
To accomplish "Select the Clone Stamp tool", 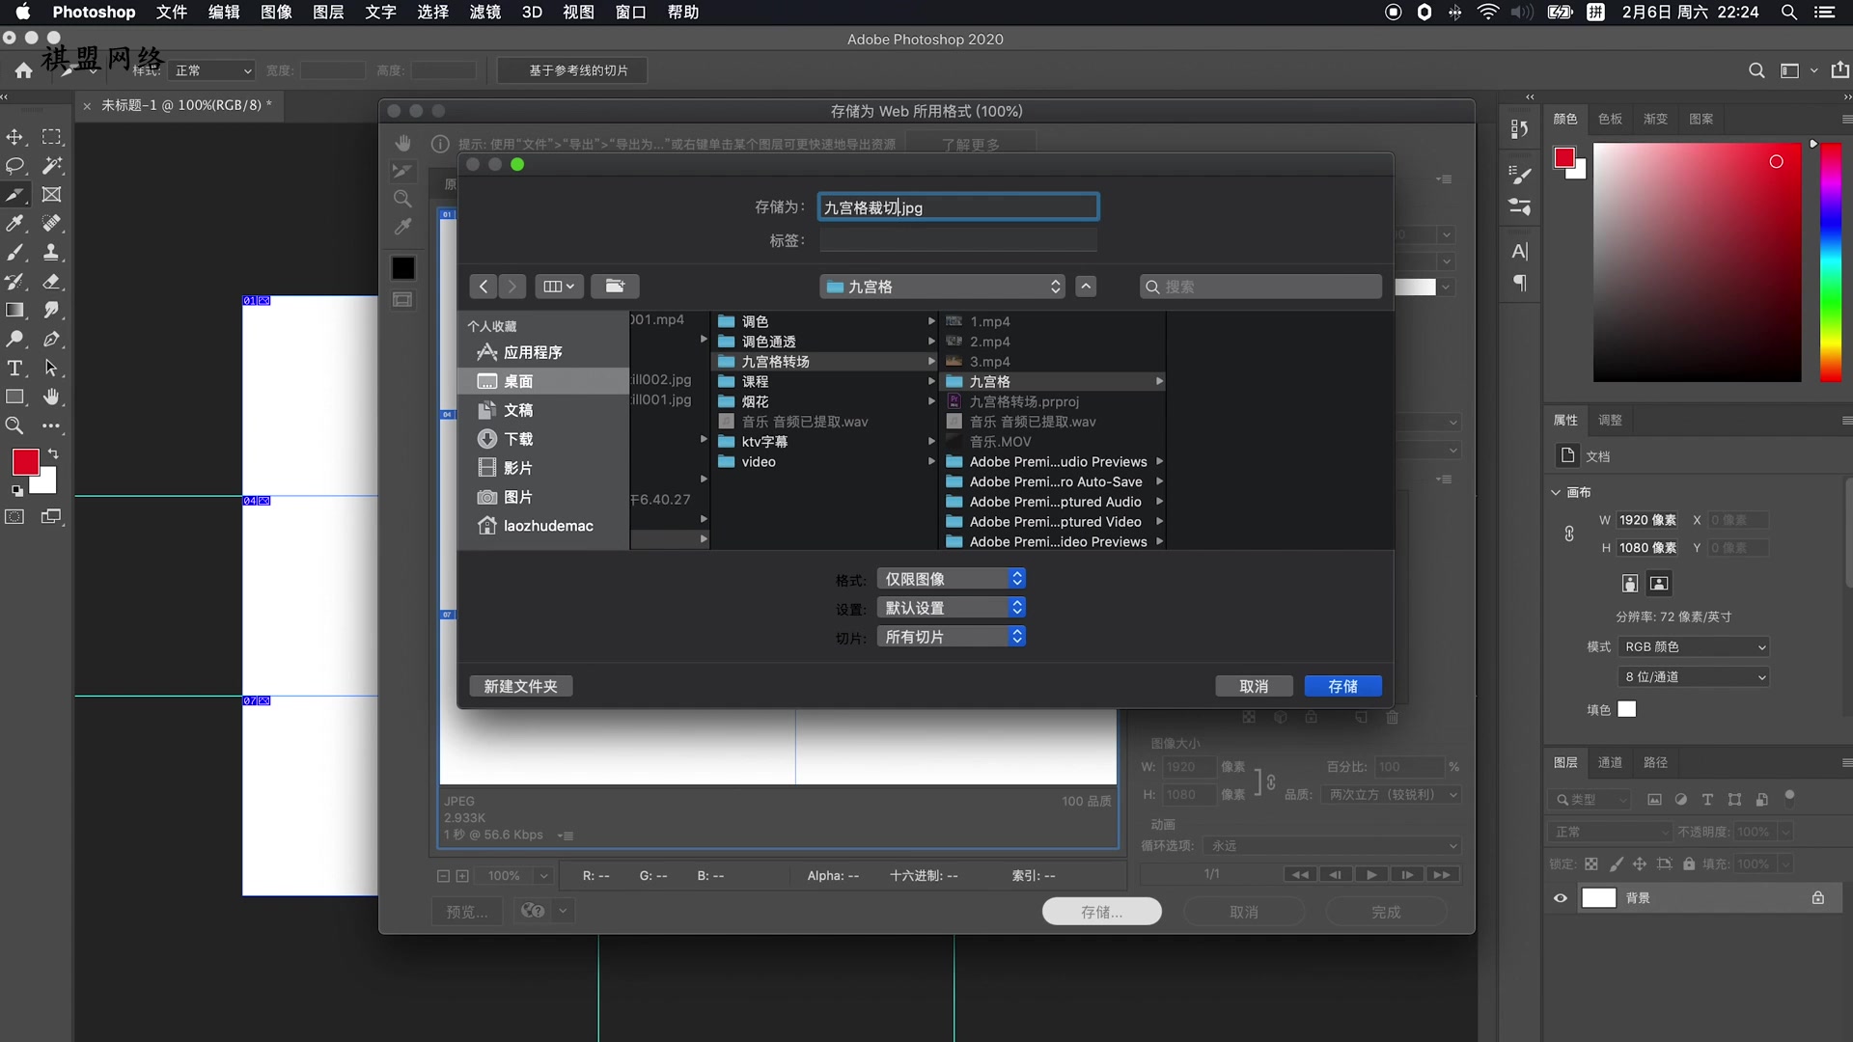I will 51,253.
